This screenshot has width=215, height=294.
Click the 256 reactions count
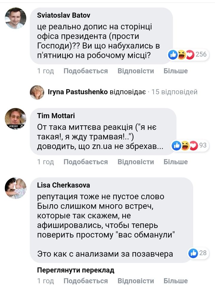[201, 54]
